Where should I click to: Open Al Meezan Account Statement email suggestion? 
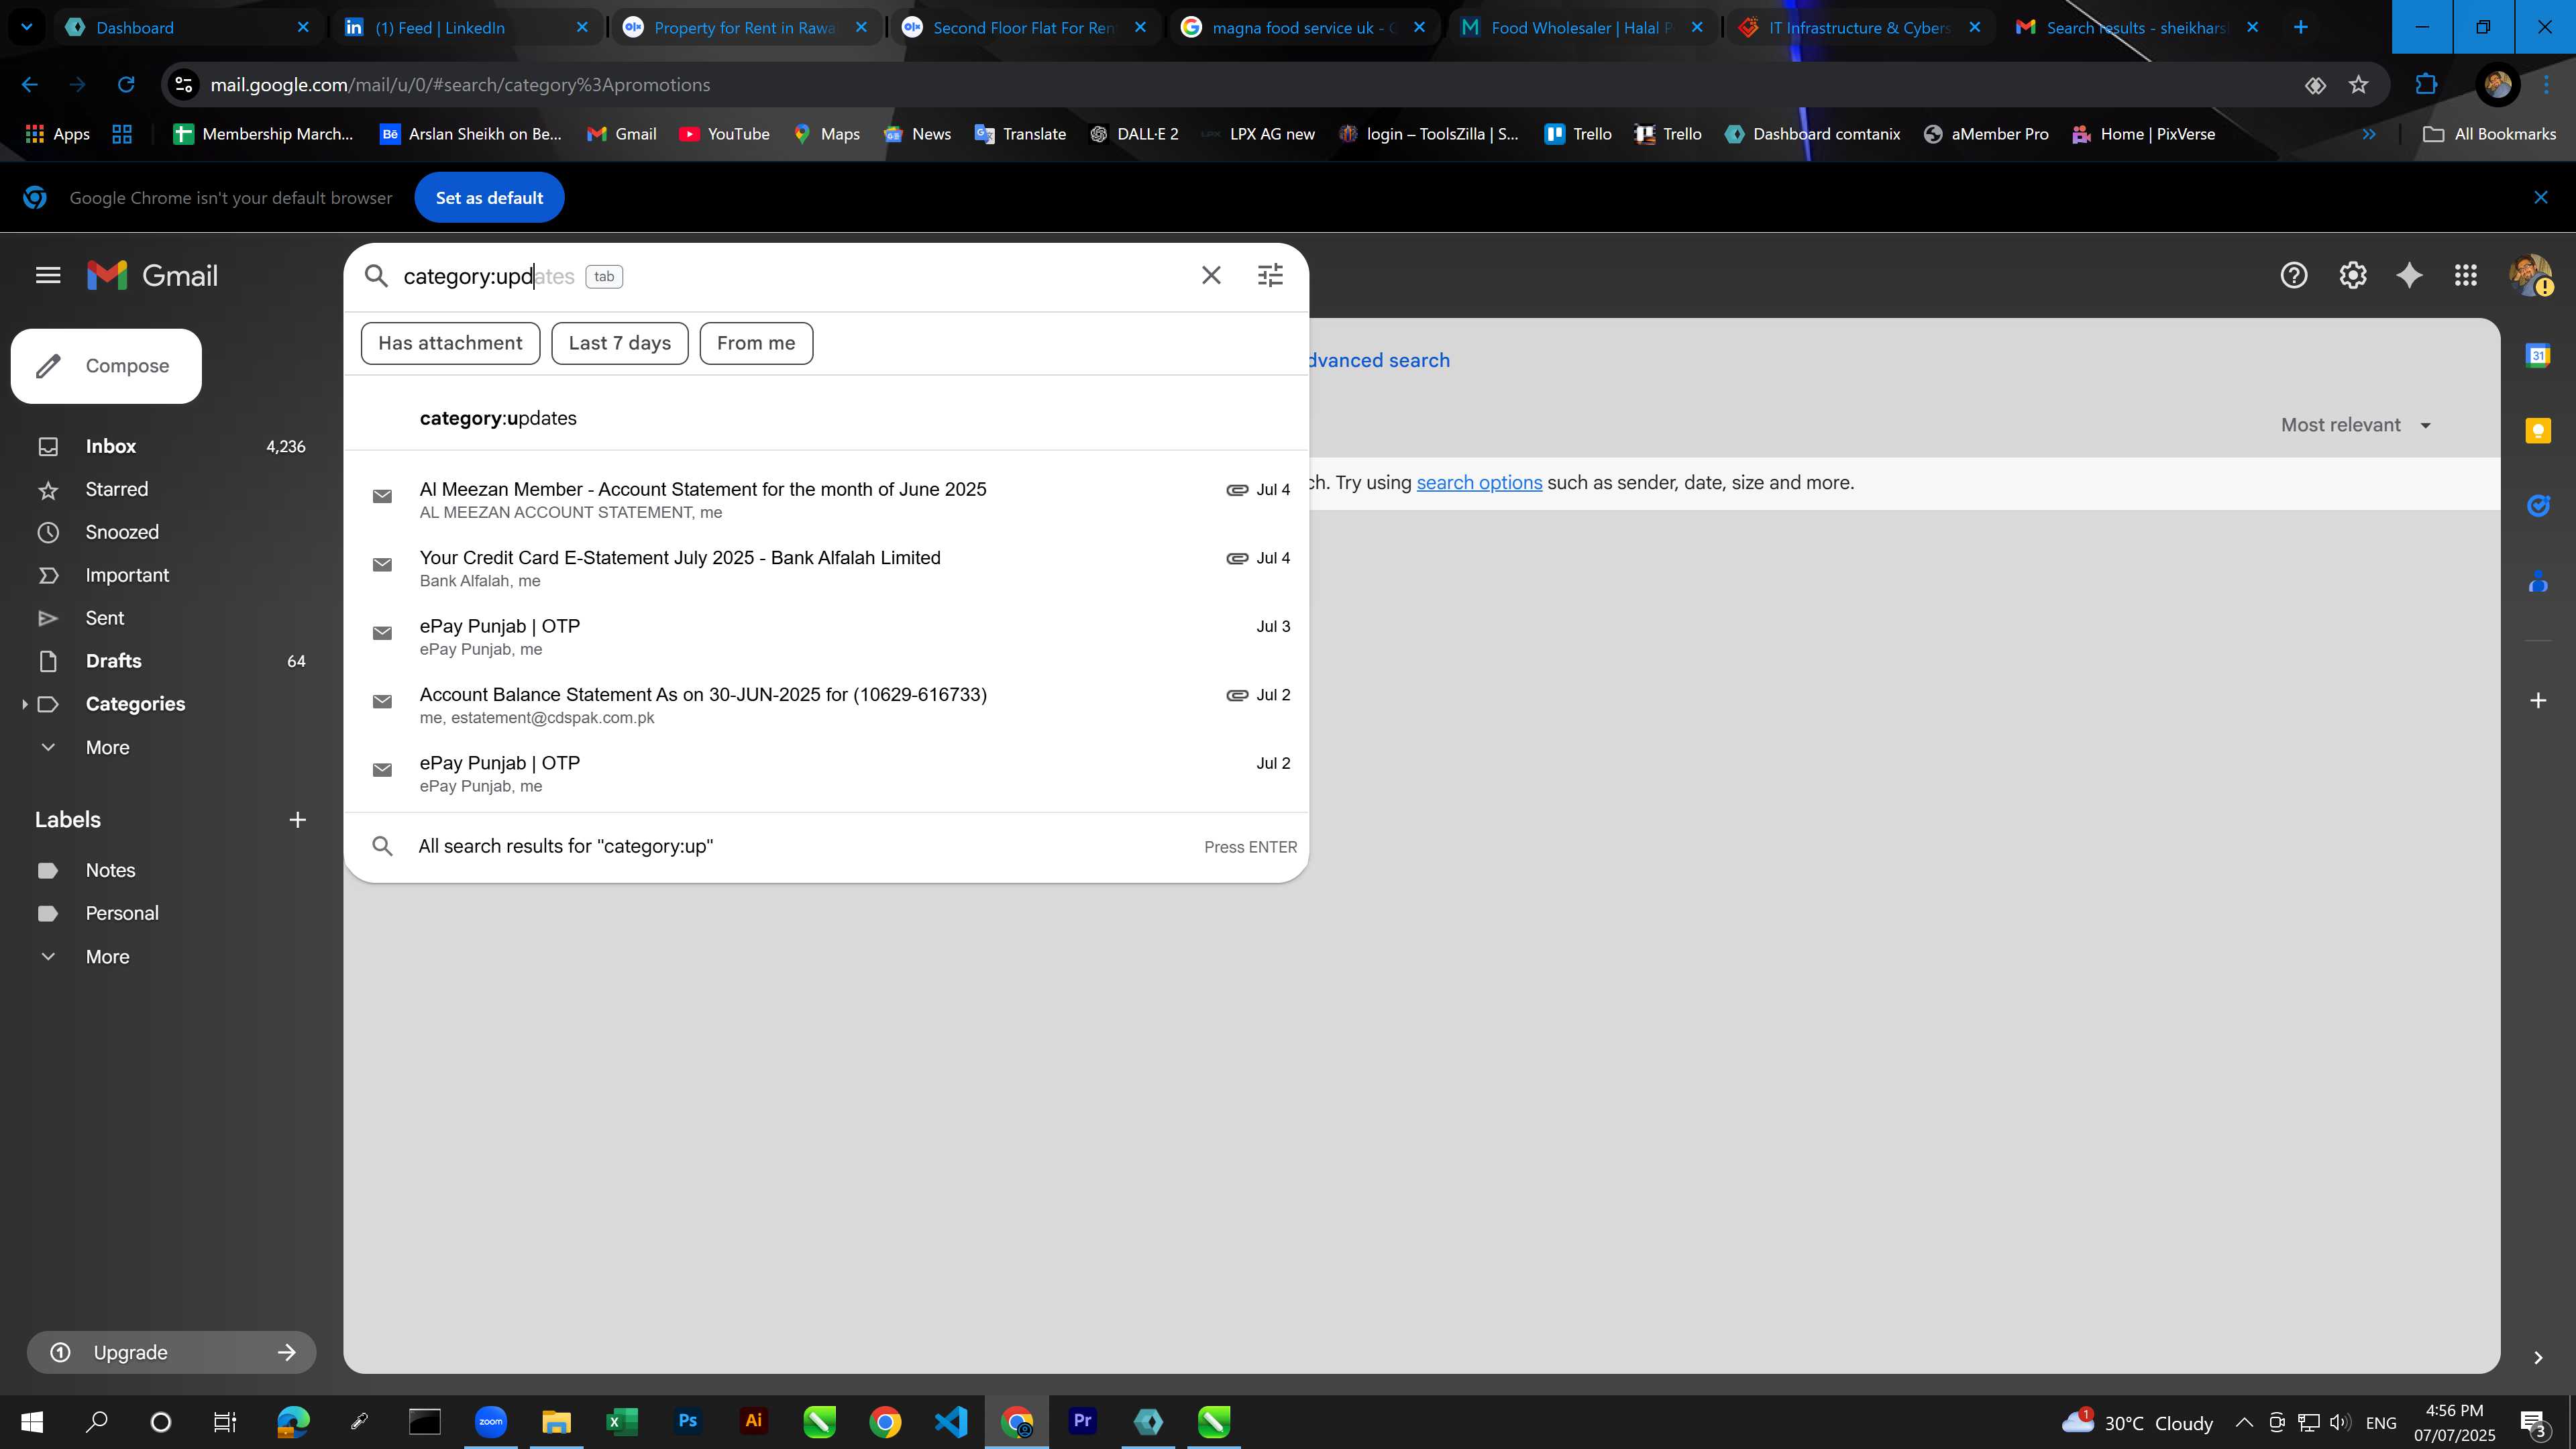[x=826, y=499]
